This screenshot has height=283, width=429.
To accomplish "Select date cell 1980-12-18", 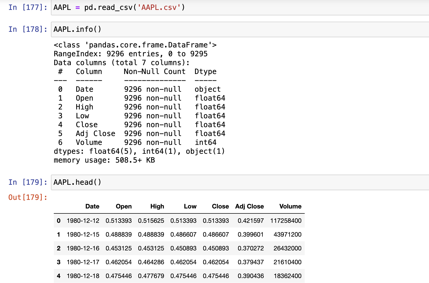I will tap(83, 276).
